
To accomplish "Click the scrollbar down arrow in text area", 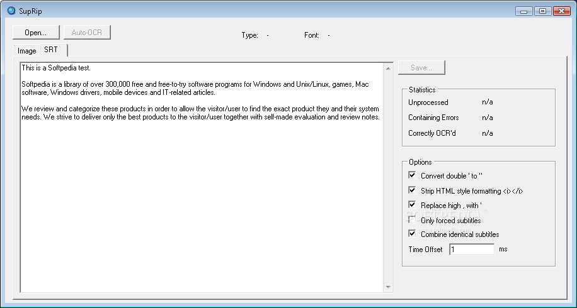I will pos(388,287).
